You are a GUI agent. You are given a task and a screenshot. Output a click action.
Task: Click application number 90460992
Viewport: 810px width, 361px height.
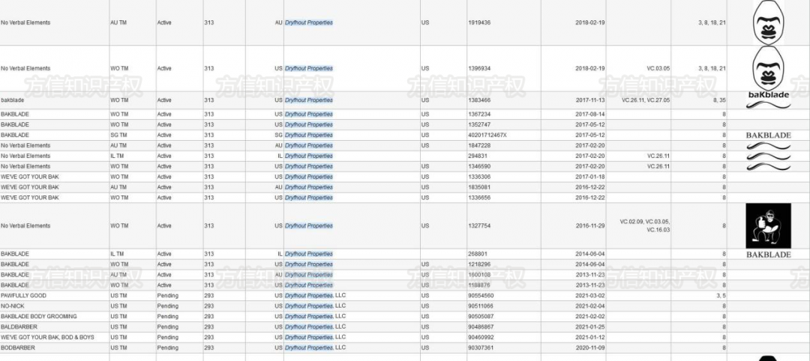pos(481,337)
